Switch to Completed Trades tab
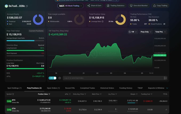The height and width of the screenshot is (114, 181). pos(87,88)
